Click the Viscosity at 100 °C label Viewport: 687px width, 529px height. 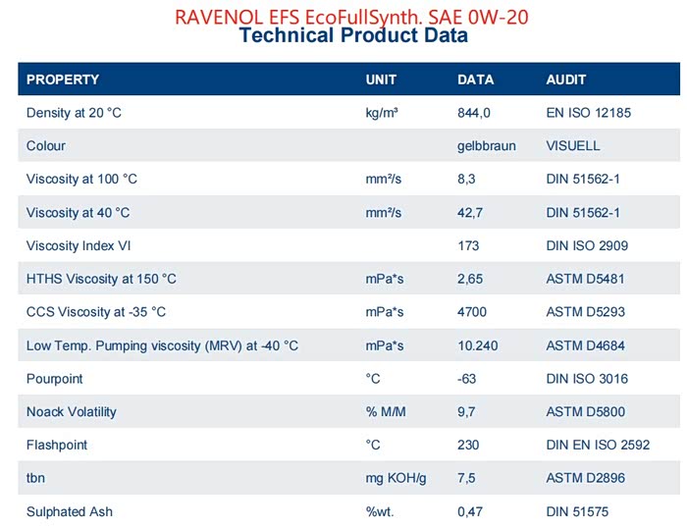[81, 180]
